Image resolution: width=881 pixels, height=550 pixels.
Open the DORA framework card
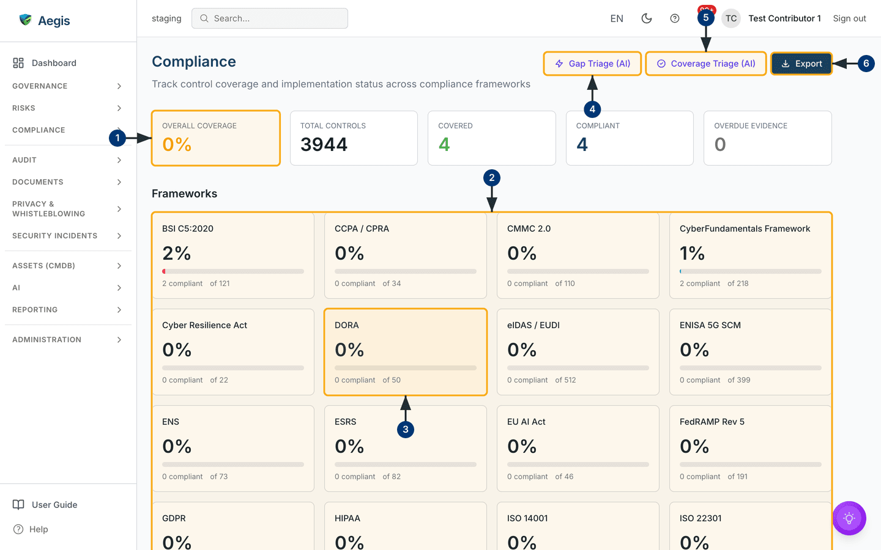(x=406, y=352)
